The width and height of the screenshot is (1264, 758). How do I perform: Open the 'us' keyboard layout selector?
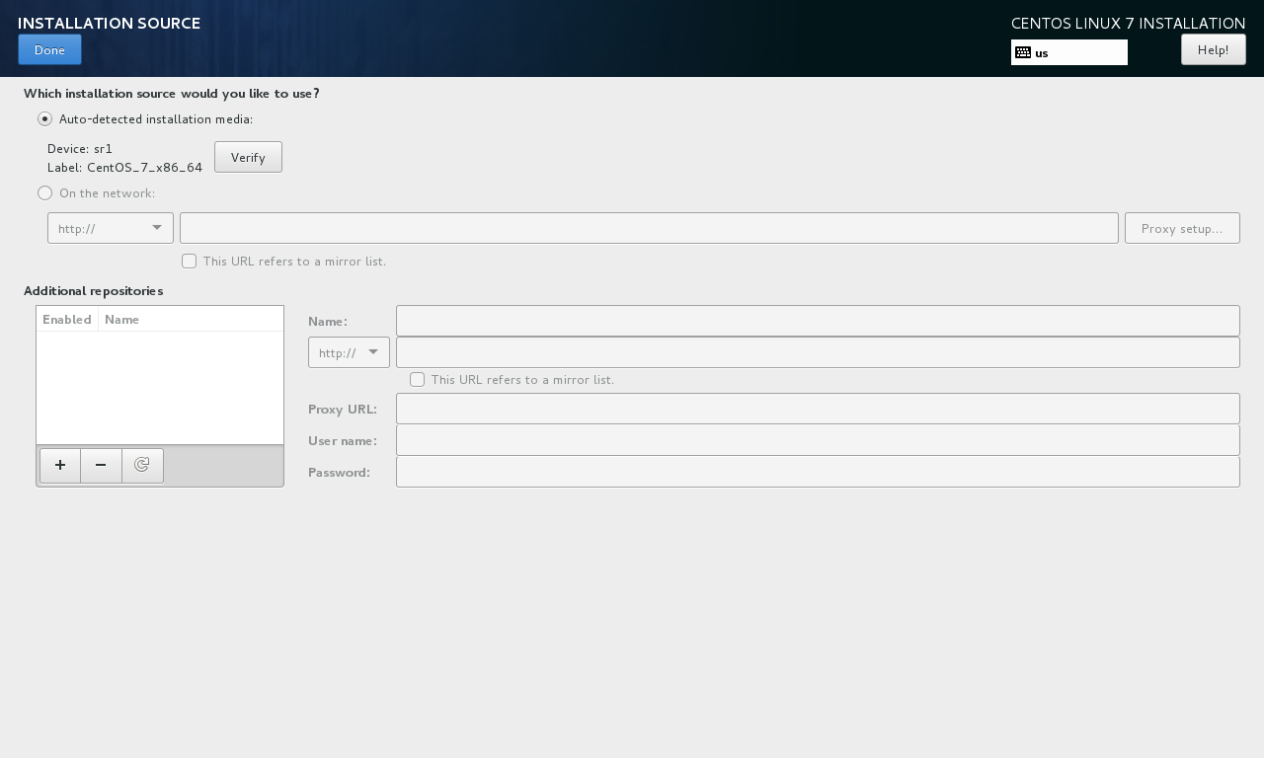(1069, 52)
